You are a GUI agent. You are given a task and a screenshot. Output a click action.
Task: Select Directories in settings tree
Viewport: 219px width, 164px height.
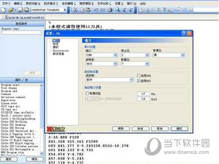tap(60, 50)
